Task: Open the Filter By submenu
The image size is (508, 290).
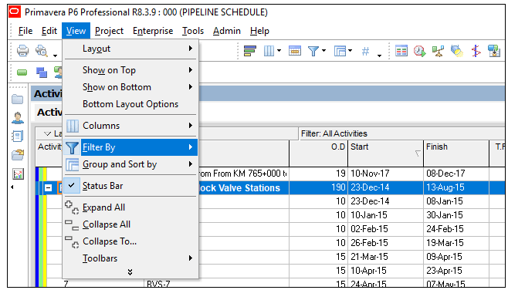Action: [x=130, y=147]
